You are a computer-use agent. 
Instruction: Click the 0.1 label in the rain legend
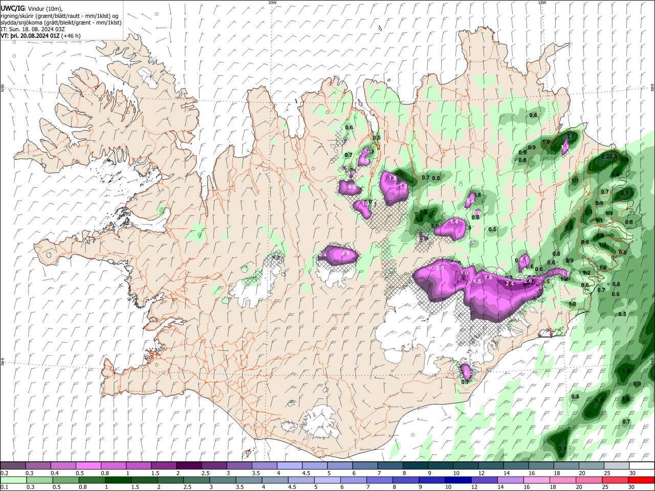pos(4,487)
